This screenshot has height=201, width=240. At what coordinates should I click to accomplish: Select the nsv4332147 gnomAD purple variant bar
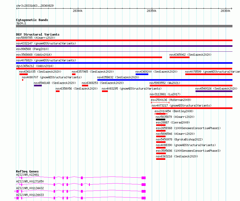124,46
